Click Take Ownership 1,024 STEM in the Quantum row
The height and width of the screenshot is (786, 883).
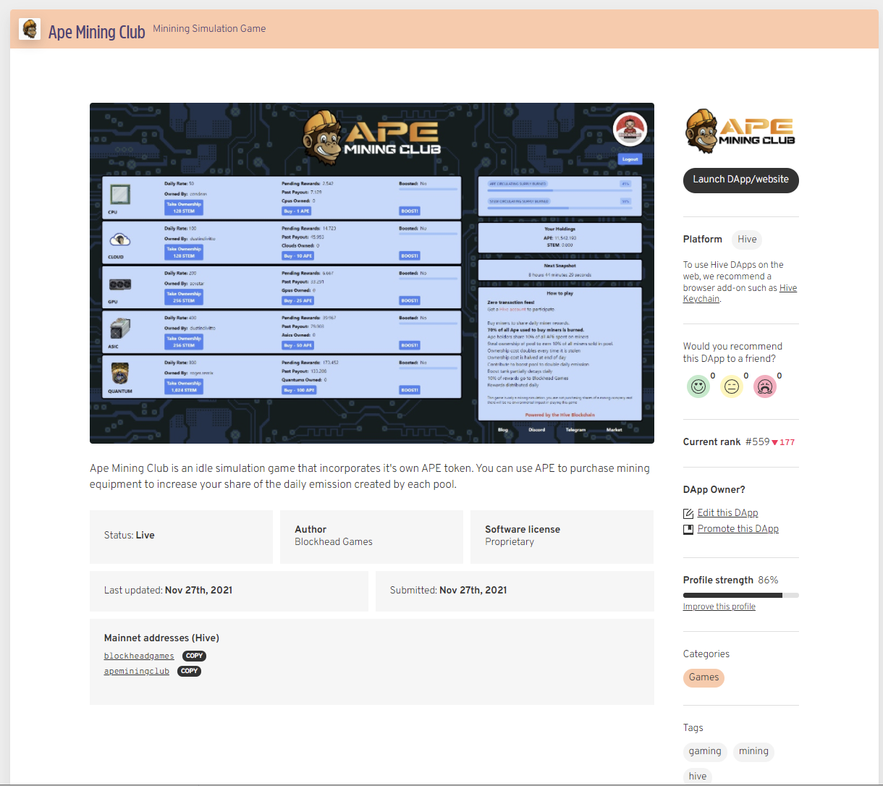pos(184,386)
